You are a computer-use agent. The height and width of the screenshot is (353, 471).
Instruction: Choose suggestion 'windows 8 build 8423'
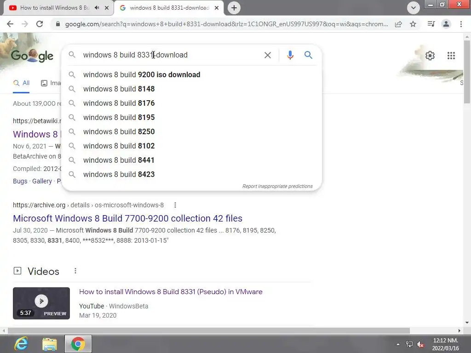point(192,174)
